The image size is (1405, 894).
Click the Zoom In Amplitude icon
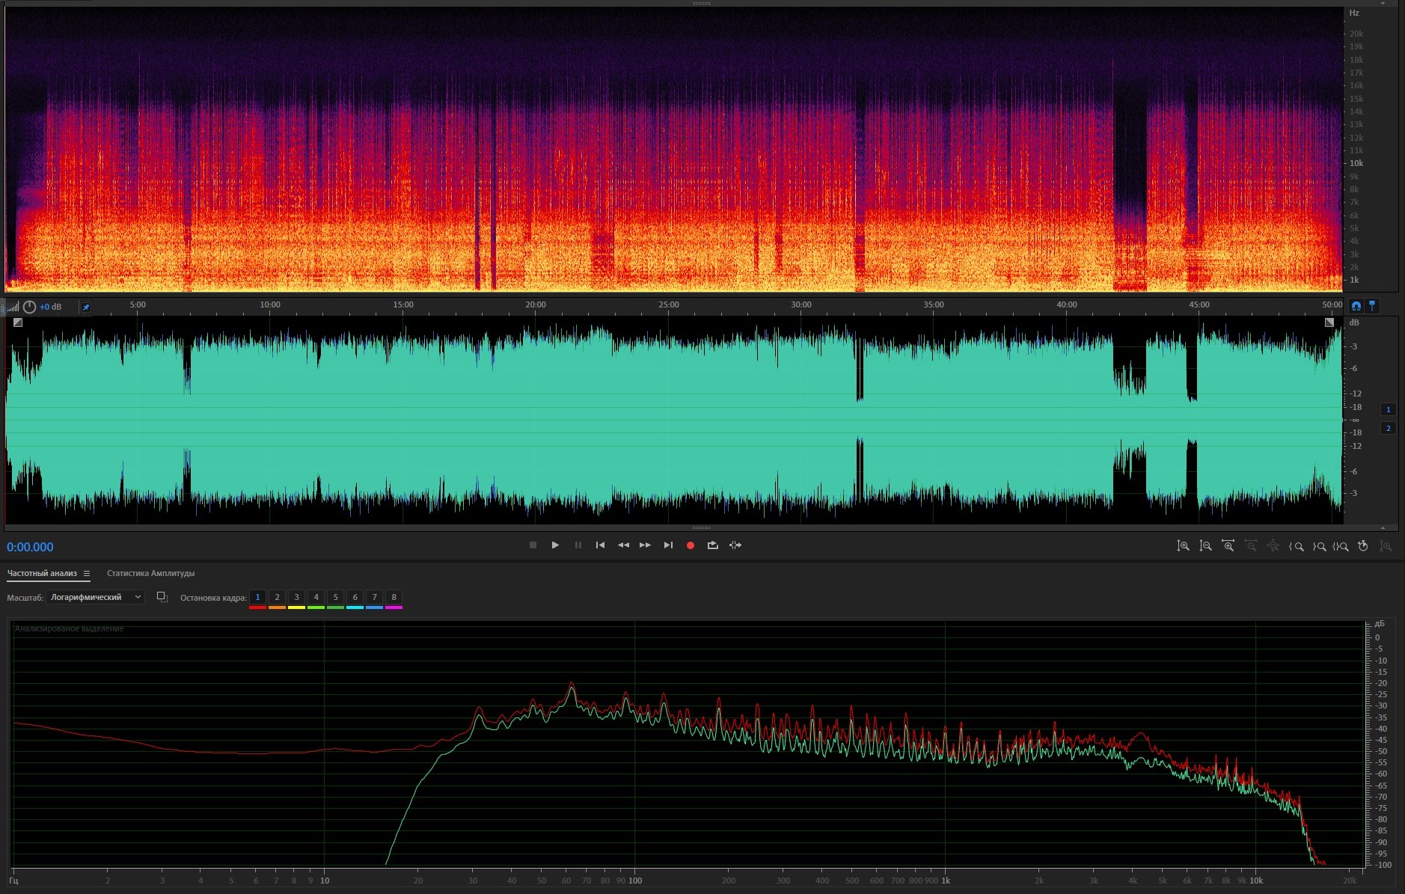[1183, 546]
